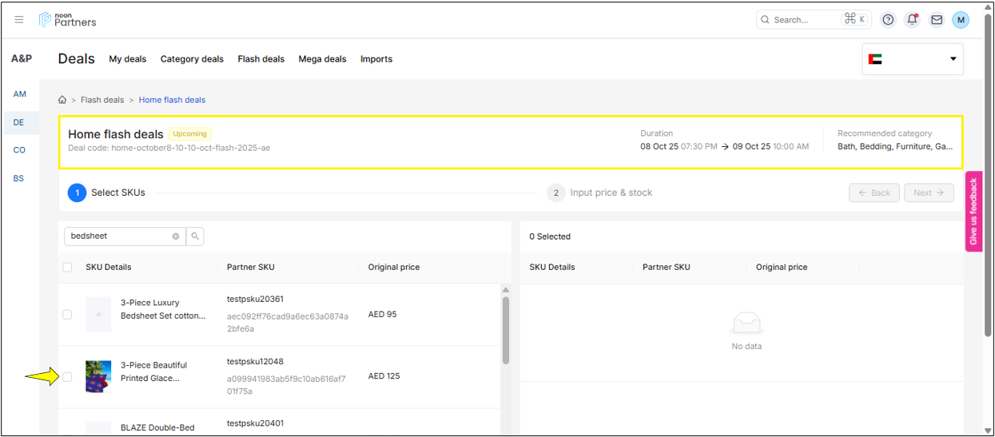Open the help question mark icon
The width and height of the screenshot is (995, 437).
click(x=888, y=20)
